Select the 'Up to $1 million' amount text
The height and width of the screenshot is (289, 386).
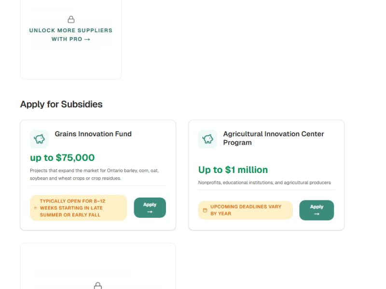(x=233, y=170)
